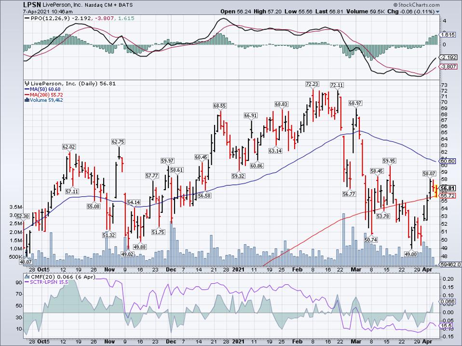Click the 58.07 price label
Image resolution: width=462 pixels, height=346 pixels.
(429, 174)
